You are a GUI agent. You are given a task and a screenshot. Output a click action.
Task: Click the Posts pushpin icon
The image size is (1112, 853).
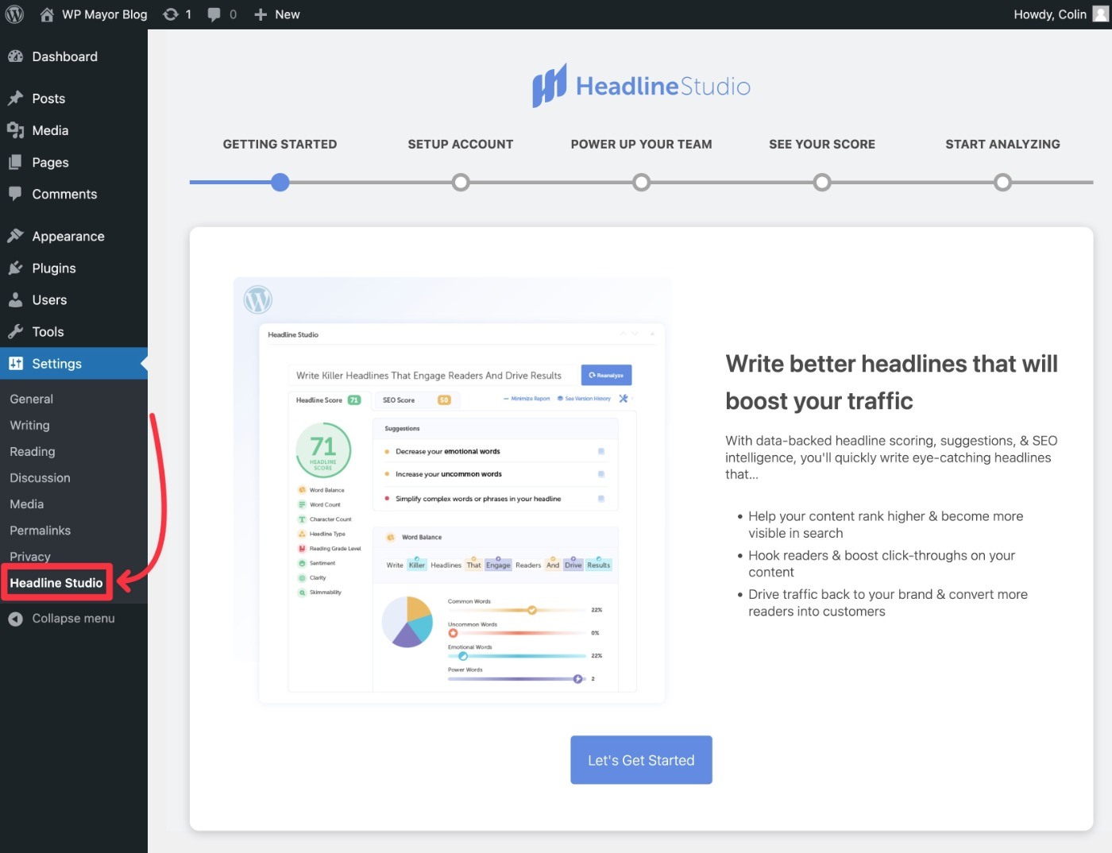(x=15, y=98)
